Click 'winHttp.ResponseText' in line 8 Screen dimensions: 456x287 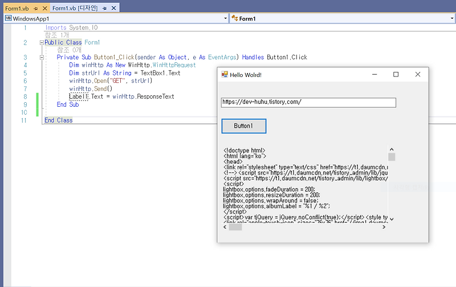[x=143, y=96]
